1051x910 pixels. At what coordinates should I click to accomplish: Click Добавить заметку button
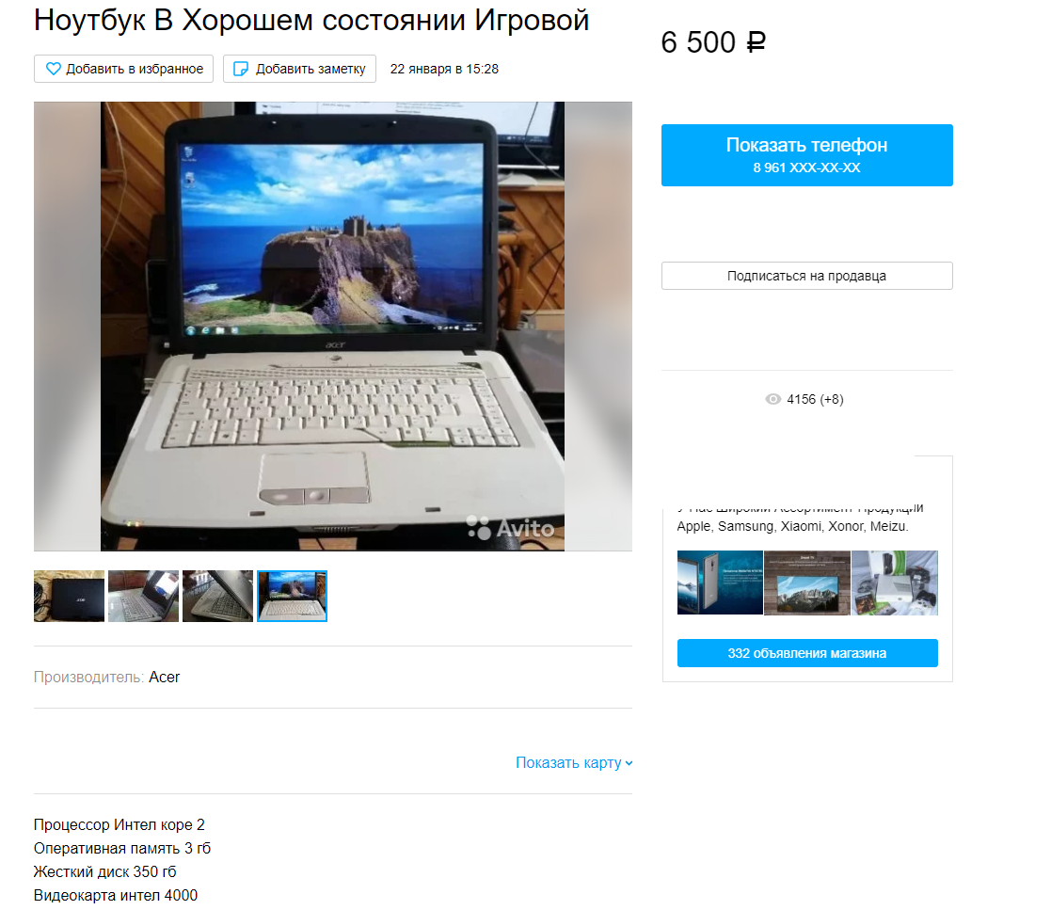click(299, 69)
